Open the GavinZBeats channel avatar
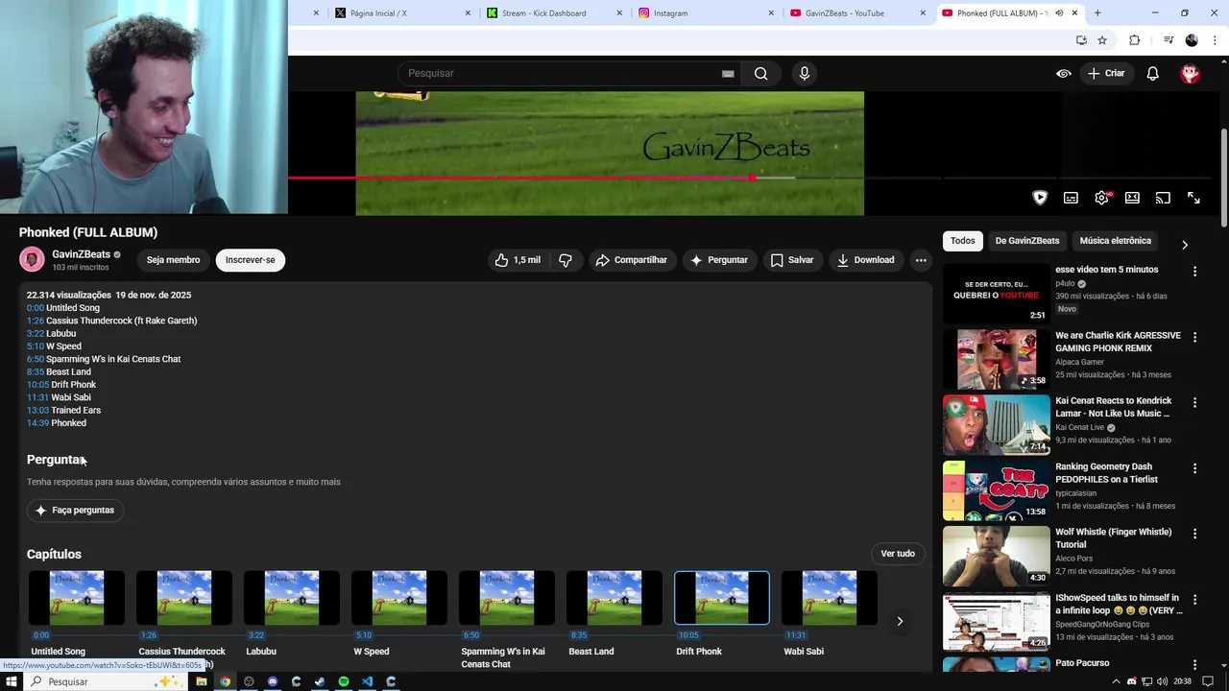Image resolution: width=1229 pixels, height=691 pixels. click(32, 259)
